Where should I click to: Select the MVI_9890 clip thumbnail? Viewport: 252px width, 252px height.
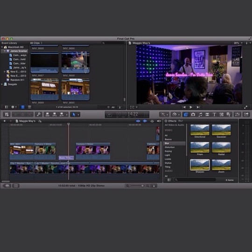(x=76, y=90)
